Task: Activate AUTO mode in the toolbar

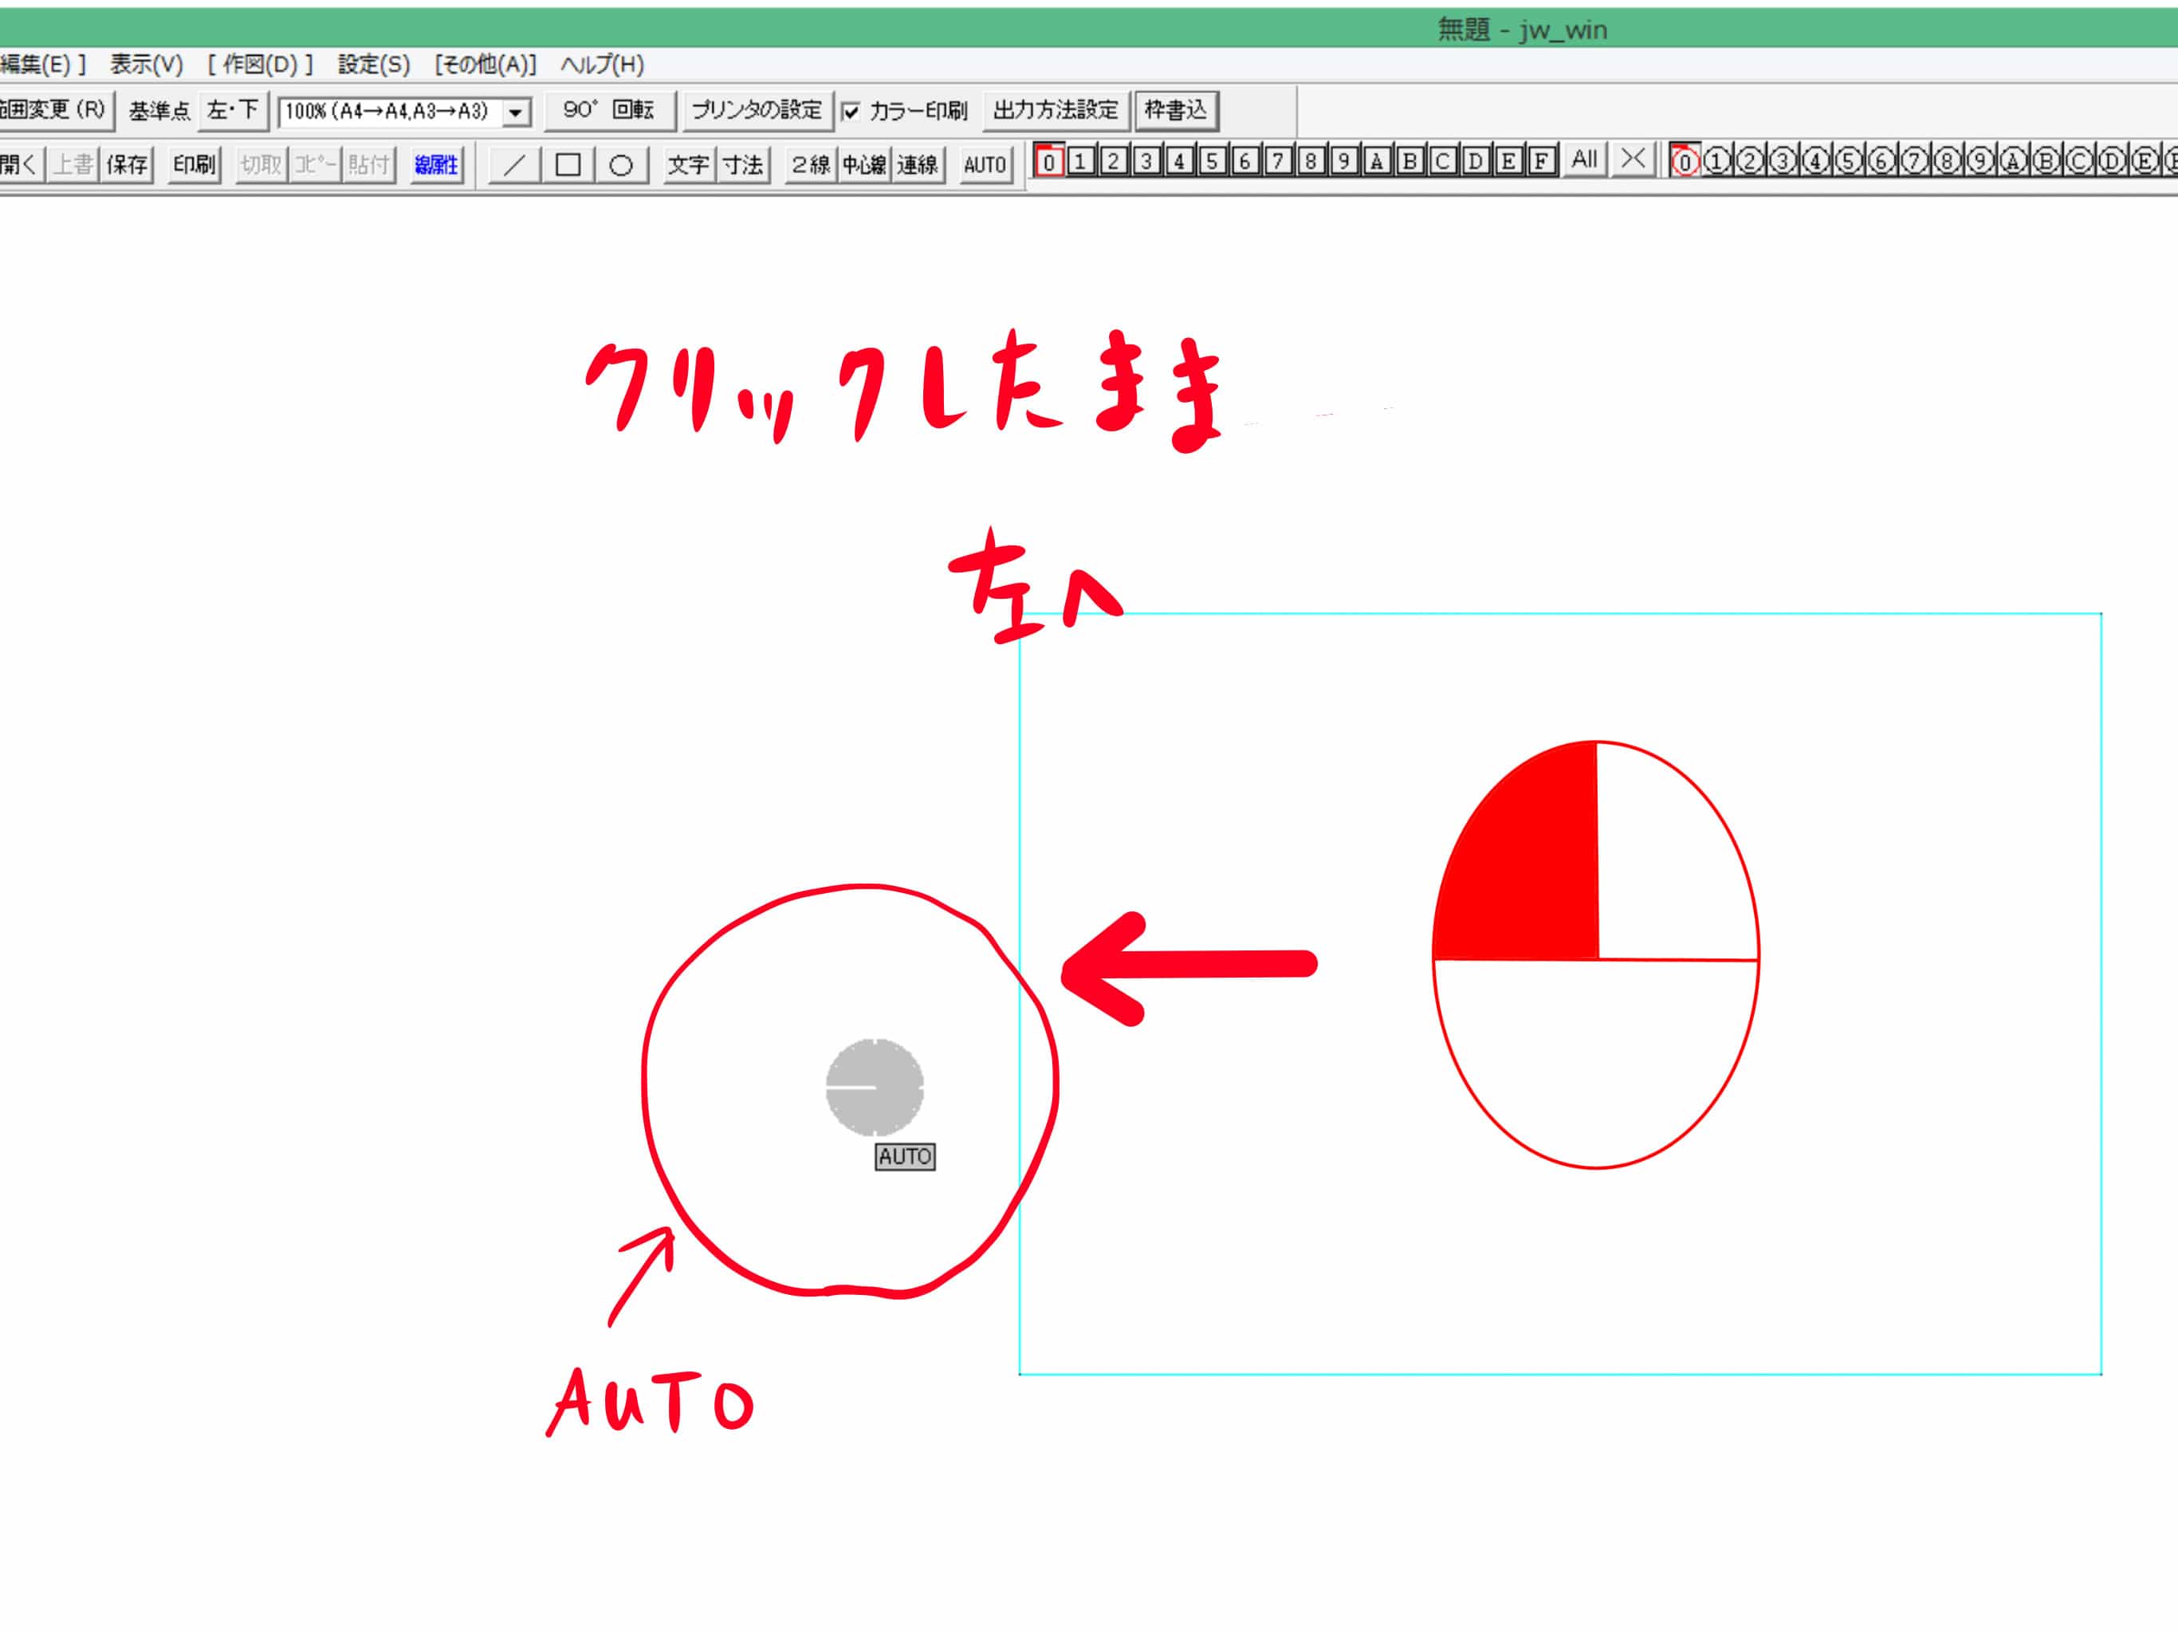Action: point(985,164)
